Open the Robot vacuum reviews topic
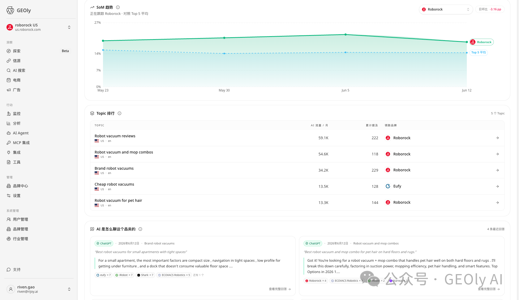This screenshot has width=519, height=300. click(115, 136)
